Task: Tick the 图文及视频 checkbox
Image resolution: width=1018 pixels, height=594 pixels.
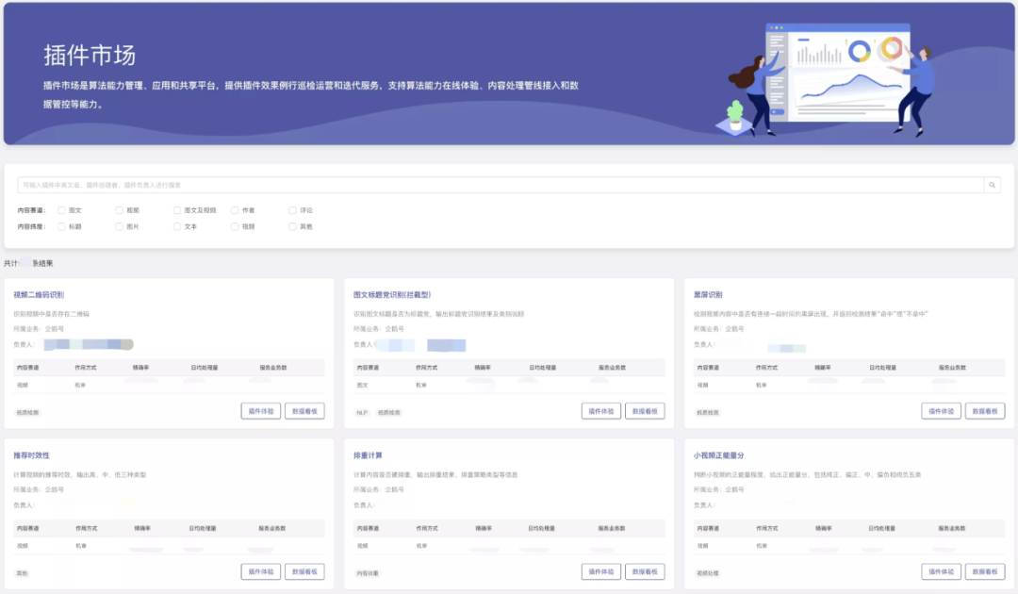Action: (x=176, y=210)
